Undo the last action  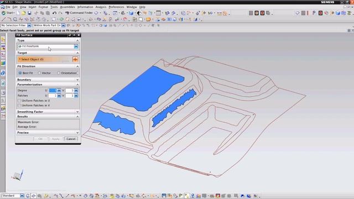tap(54, 13)
